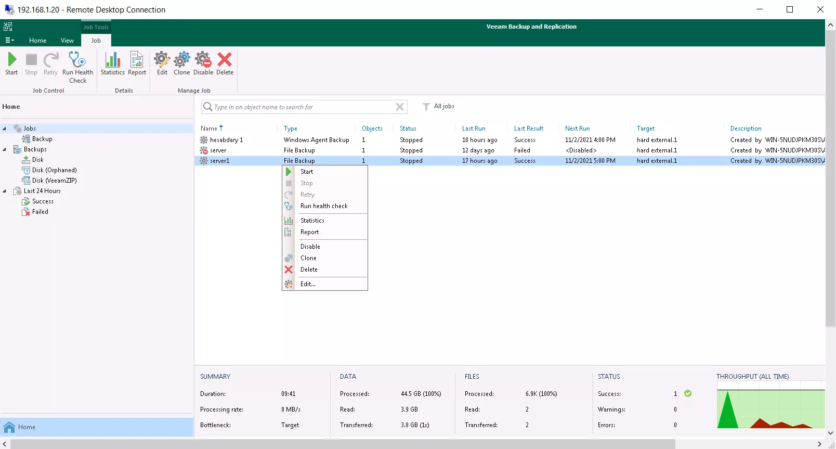Viewport: 836px width, 449px height.
Task: Choose Delete in the context menu
Action: pyautogui.click(x=325, y=270)
